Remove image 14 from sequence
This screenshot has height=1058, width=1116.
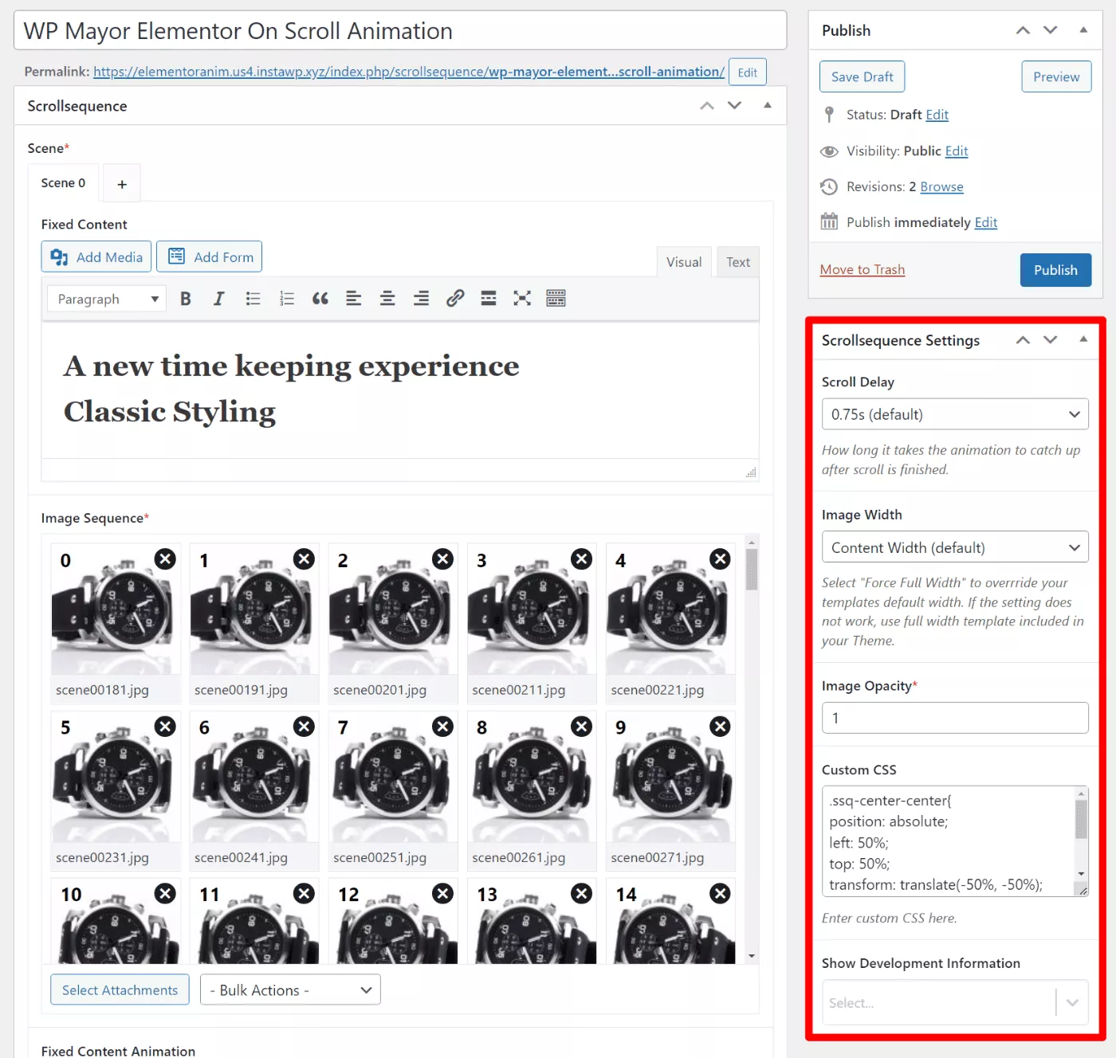(720, 894)
